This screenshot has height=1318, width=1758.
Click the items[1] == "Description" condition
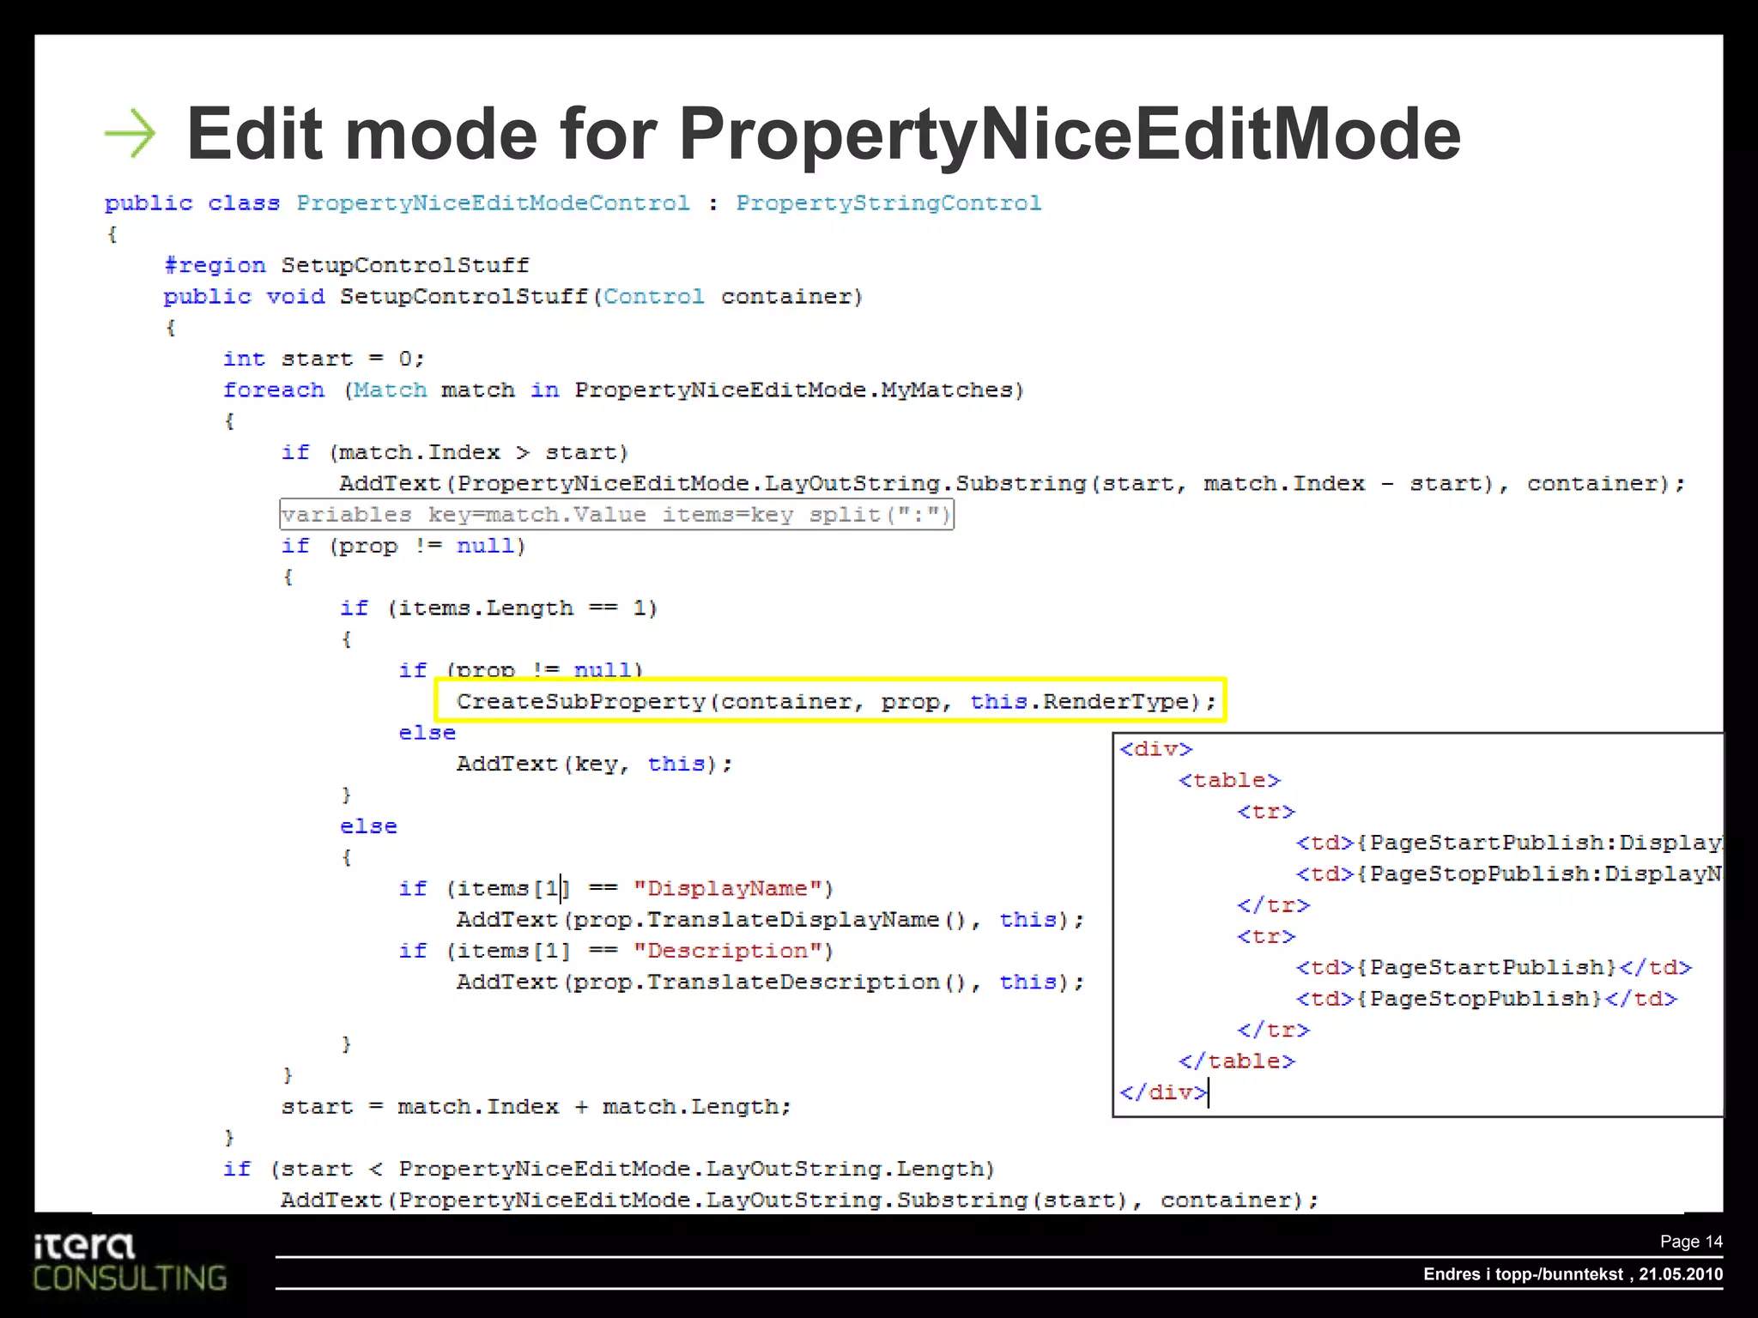[x=616, y=951]
